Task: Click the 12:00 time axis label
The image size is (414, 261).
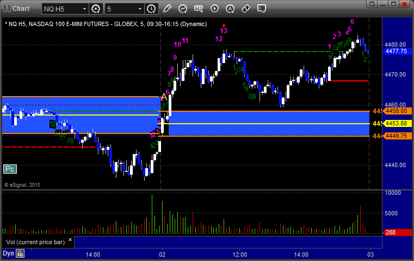Action: pos(240,254)
